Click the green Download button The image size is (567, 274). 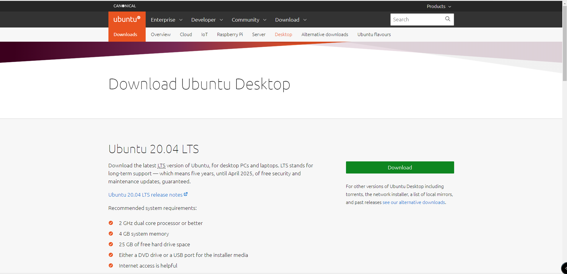click(400, 167)
